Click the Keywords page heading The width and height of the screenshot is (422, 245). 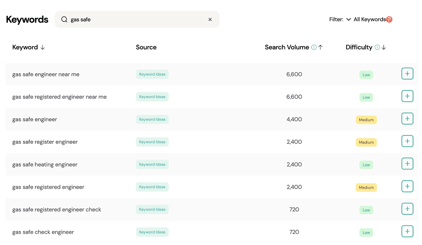(27, 20)
